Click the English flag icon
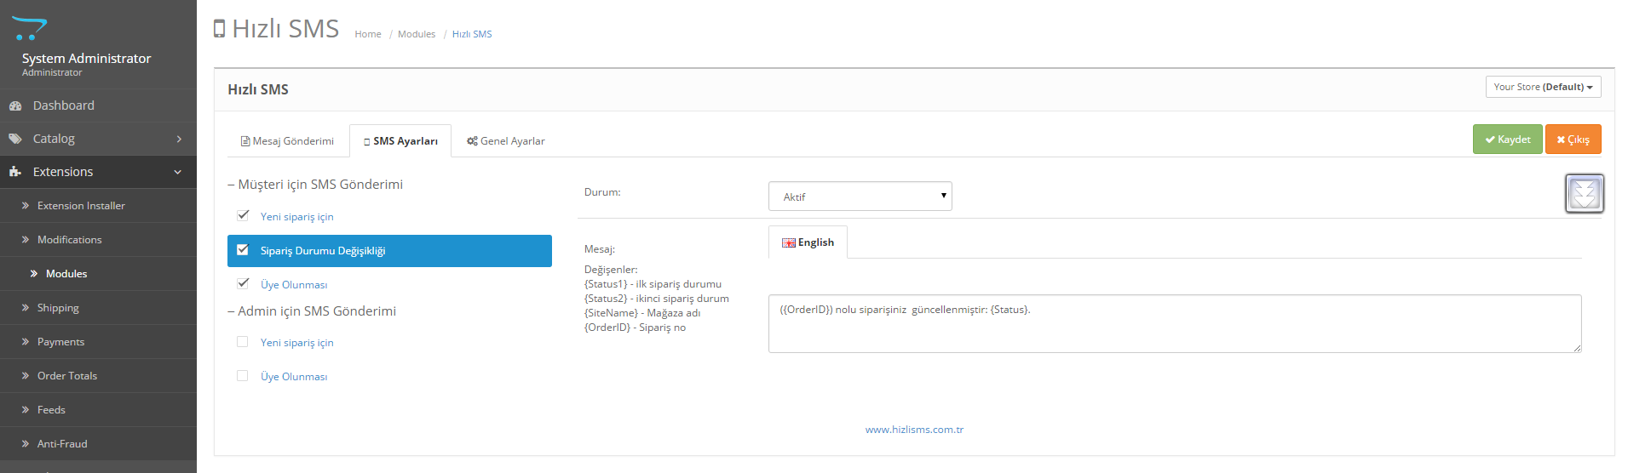The image size is (1628, 473). coord(789,243)
